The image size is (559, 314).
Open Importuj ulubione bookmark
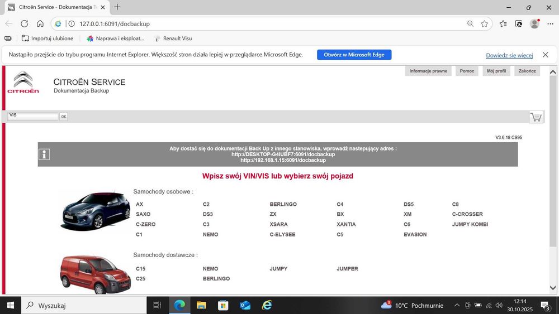click(x=48, y=38)
